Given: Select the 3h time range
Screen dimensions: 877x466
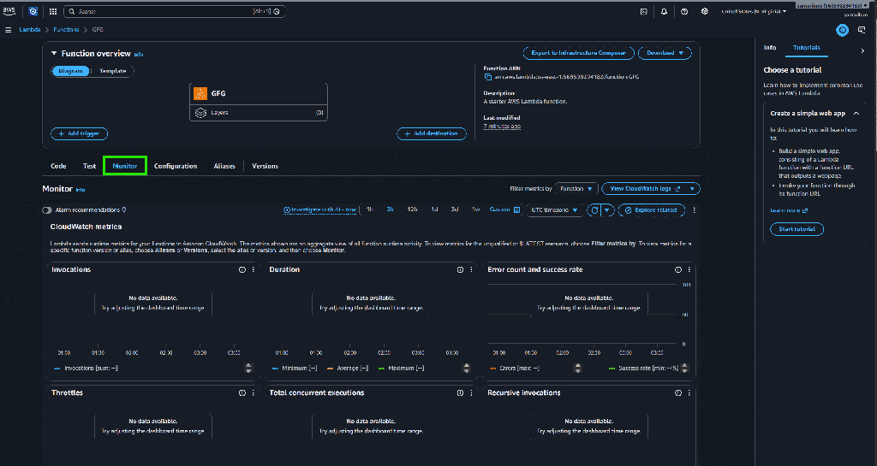Looking at the screenshot, I should [x=390, y=209].
